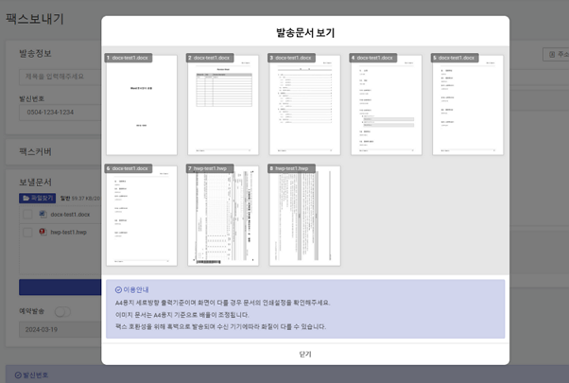
Task: Open page 1 docx-test1.docx thumbnail
Action: point(141,105)
